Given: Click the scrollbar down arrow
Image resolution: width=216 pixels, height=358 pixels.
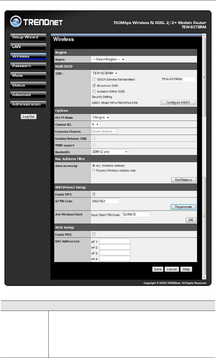Looking at the screenshot, I should pyautogui.click(x=204, y=277).
